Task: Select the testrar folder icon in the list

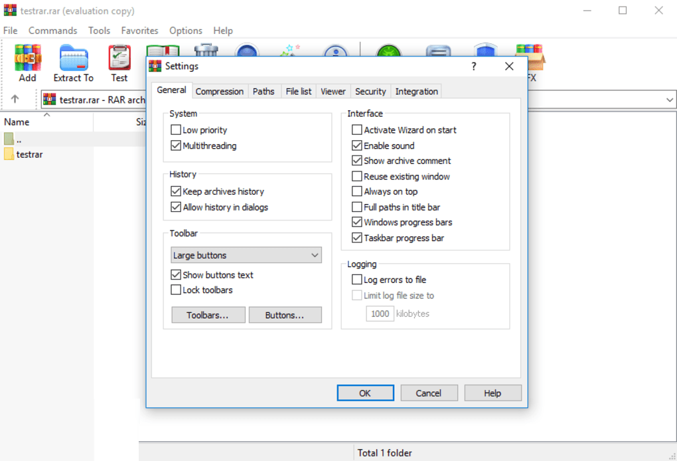Action: (9, 154)
